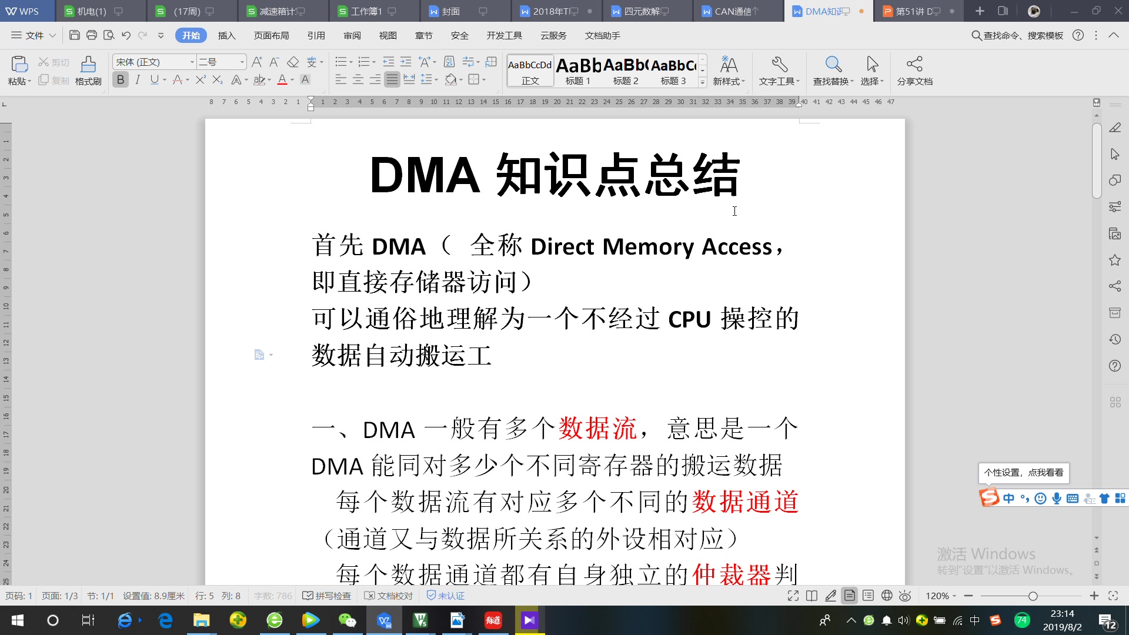The width and height of the screenshot is (1129, 635).
Task: Open the sort A-Z tool
Action: [449, 62]
